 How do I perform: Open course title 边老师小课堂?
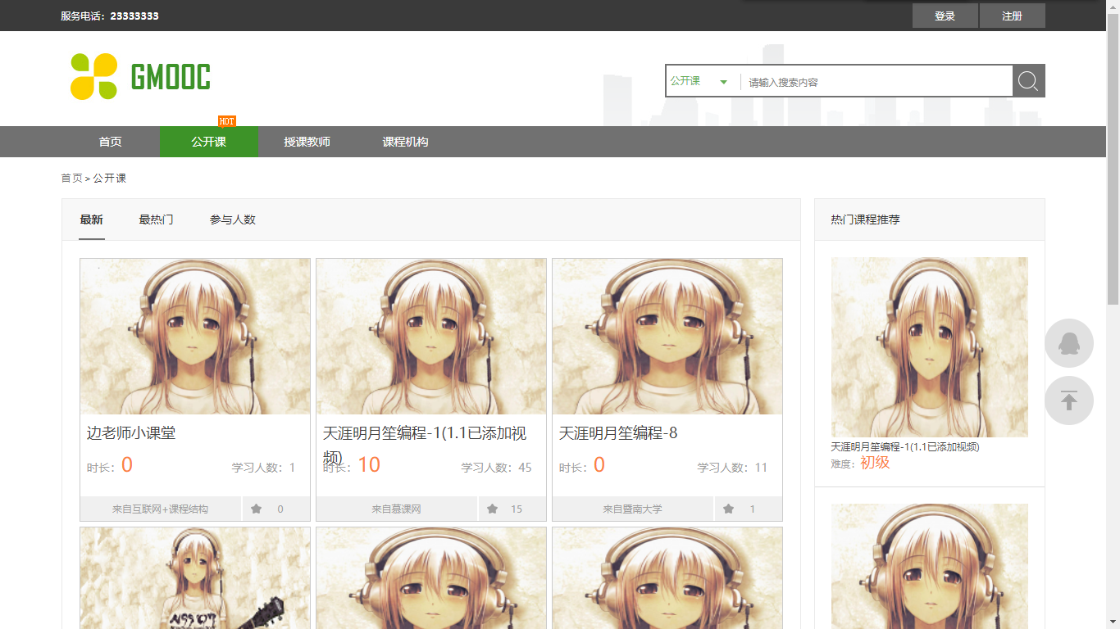(131, 433)
